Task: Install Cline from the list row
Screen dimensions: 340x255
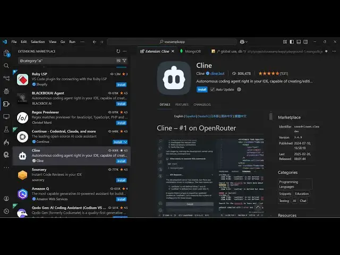Action: 121,161
